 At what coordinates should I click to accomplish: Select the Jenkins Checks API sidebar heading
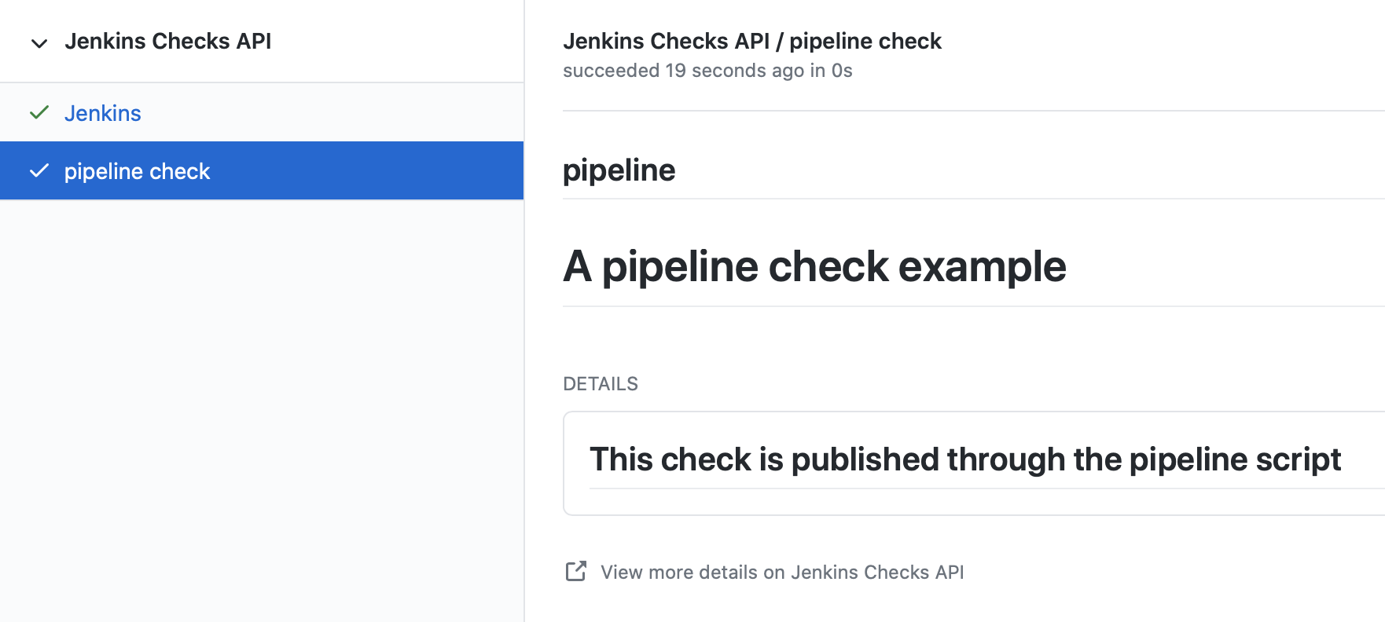[167, 41]
